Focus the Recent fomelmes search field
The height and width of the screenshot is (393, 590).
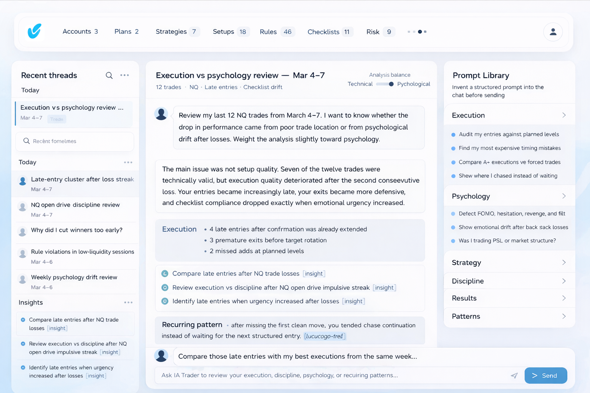pyautogui.click(x=75, y=141)
